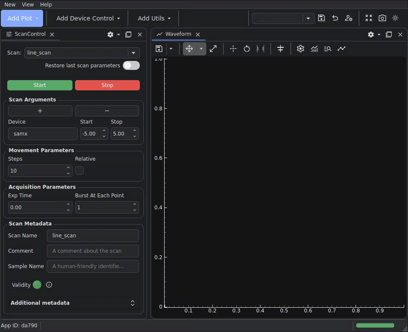The image size is (408, 332).
Task: Remove a scan argument with the minus button
Action: tap(107, 111)
